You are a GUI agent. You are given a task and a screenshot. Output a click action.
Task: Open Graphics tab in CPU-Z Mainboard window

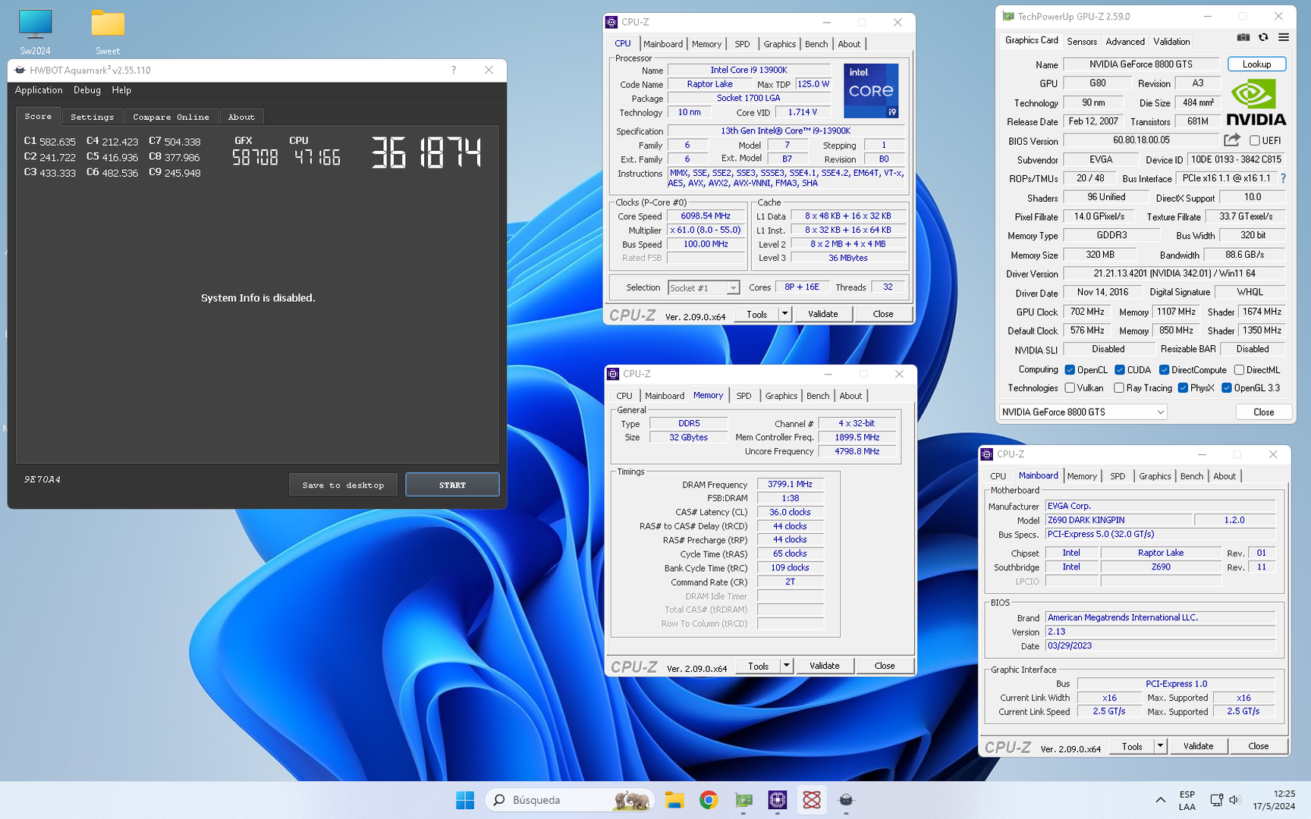tap(1155, 476)
